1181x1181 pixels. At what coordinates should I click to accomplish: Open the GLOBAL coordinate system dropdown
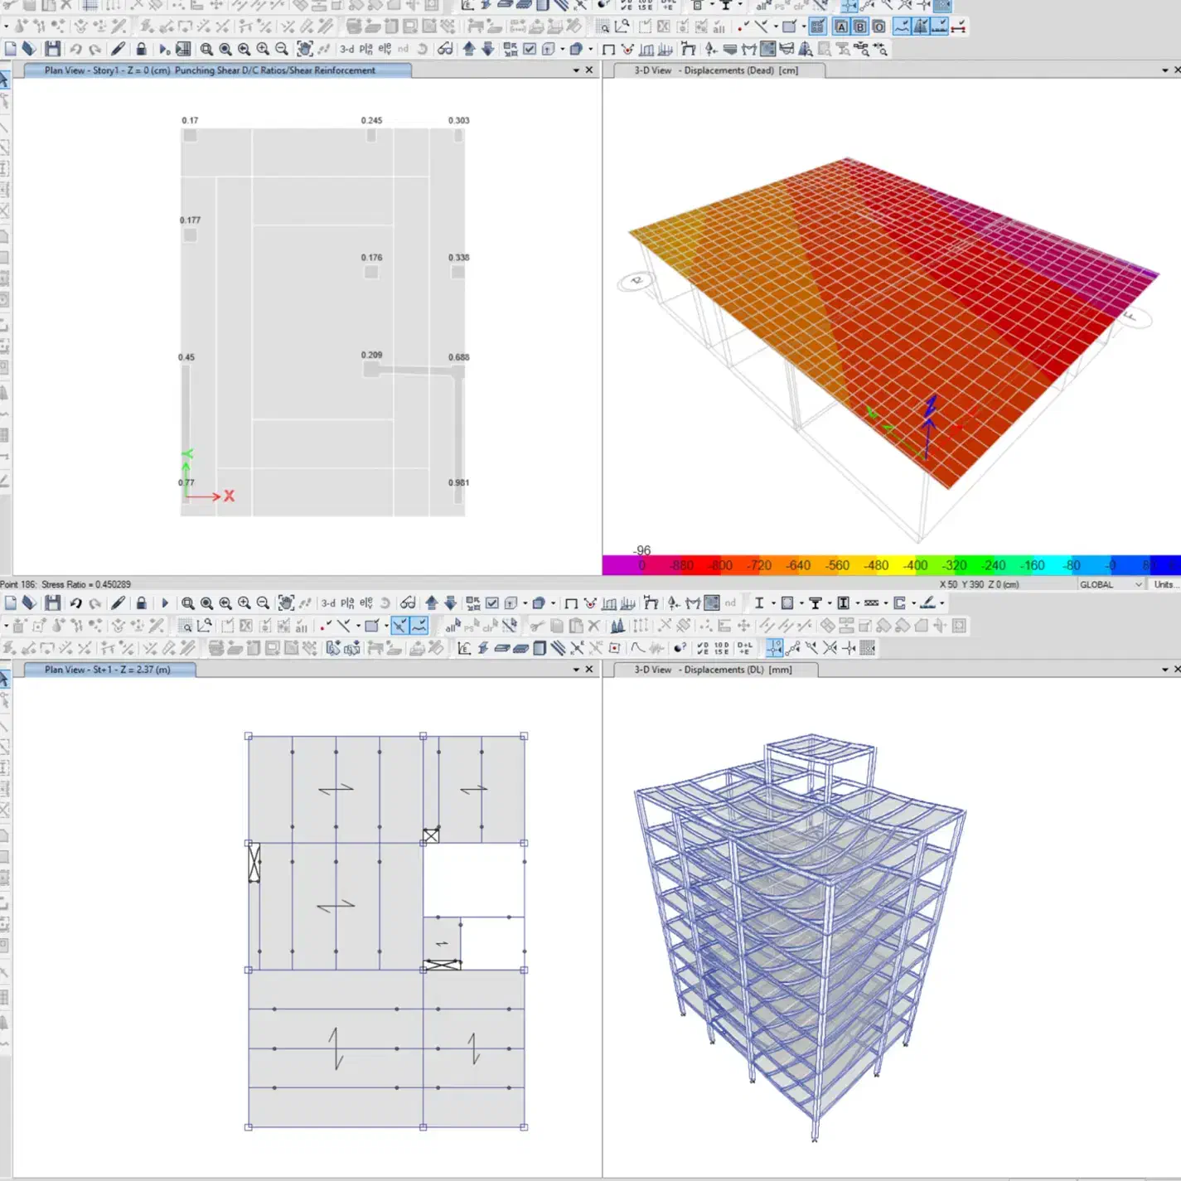[1111, 584]
